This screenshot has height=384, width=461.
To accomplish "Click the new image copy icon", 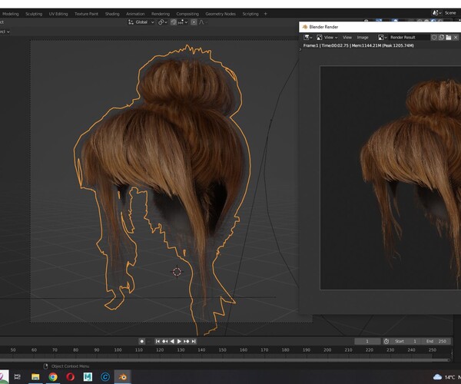I will point(441,38).
